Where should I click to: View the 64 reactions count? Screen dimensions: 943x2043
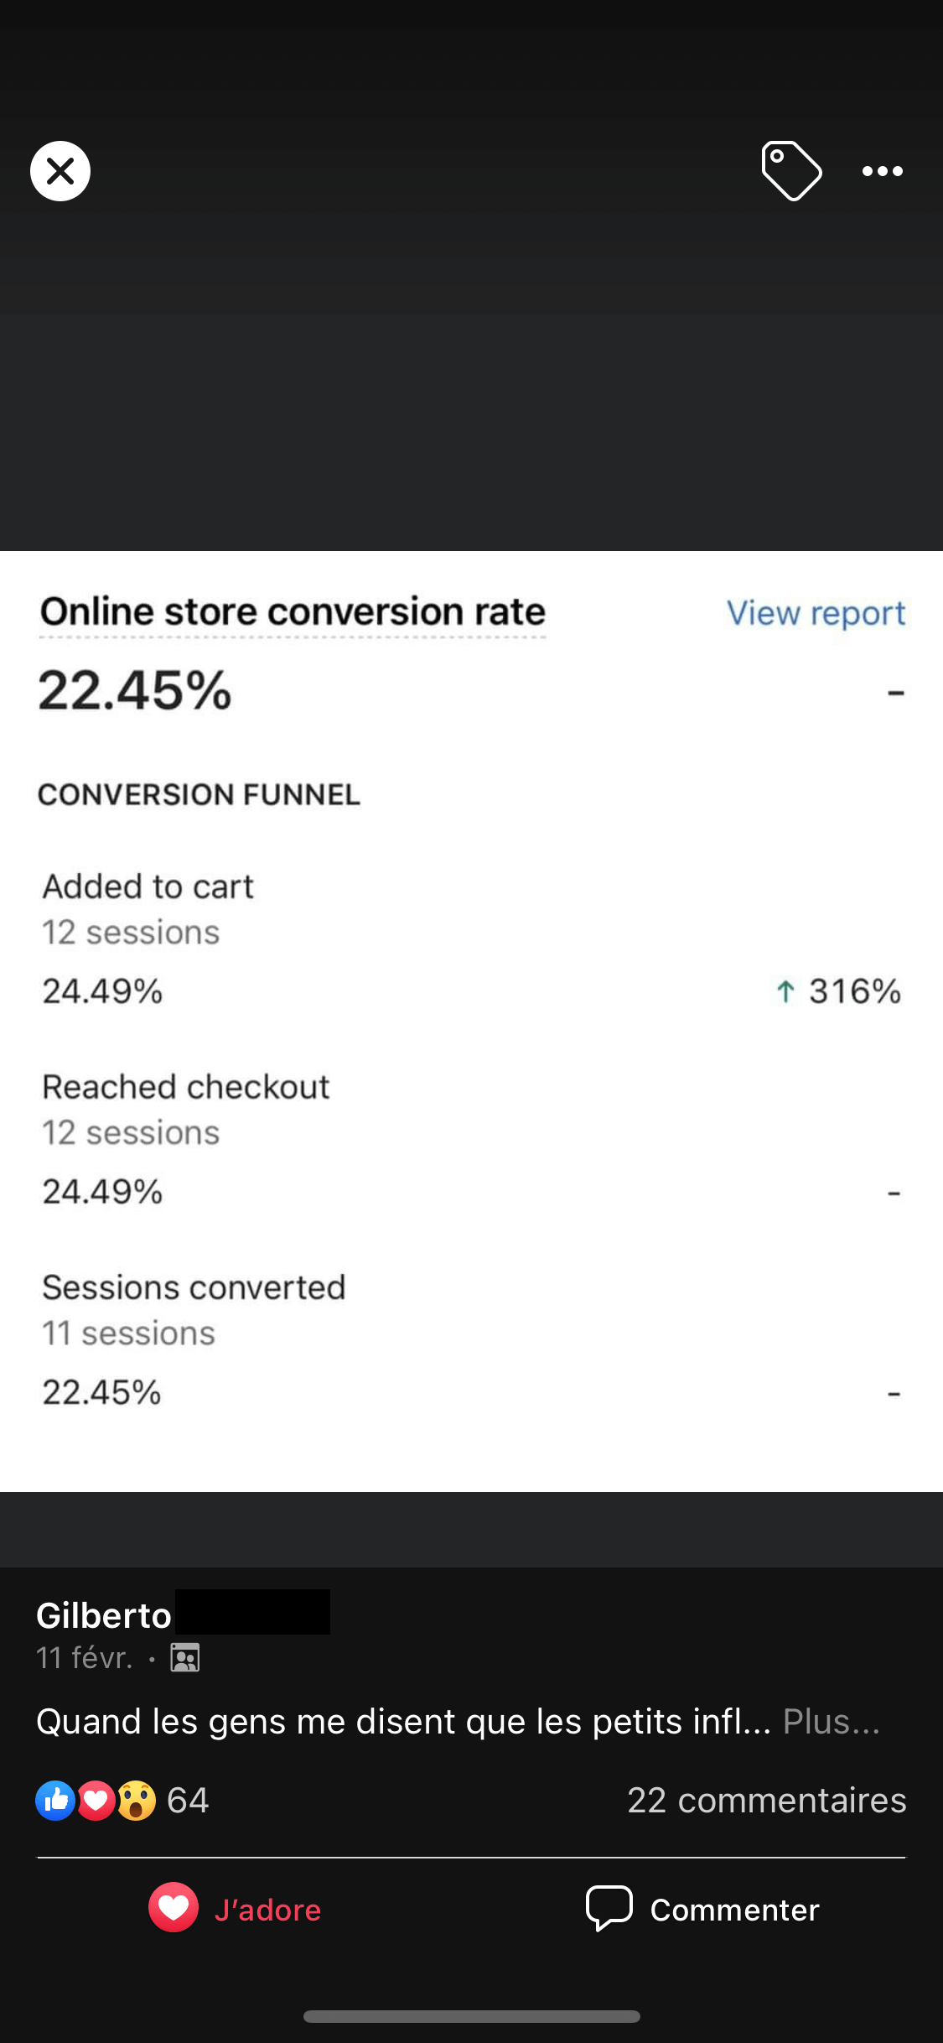click(188, 1801)
